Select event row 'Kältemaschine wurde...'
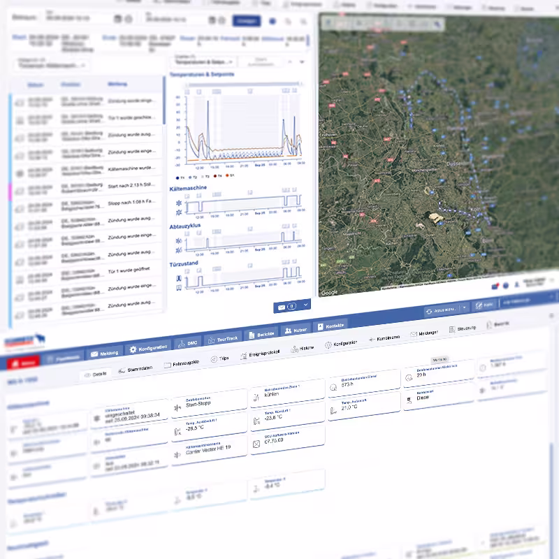The image size is (559, 559). click(88, 170)
